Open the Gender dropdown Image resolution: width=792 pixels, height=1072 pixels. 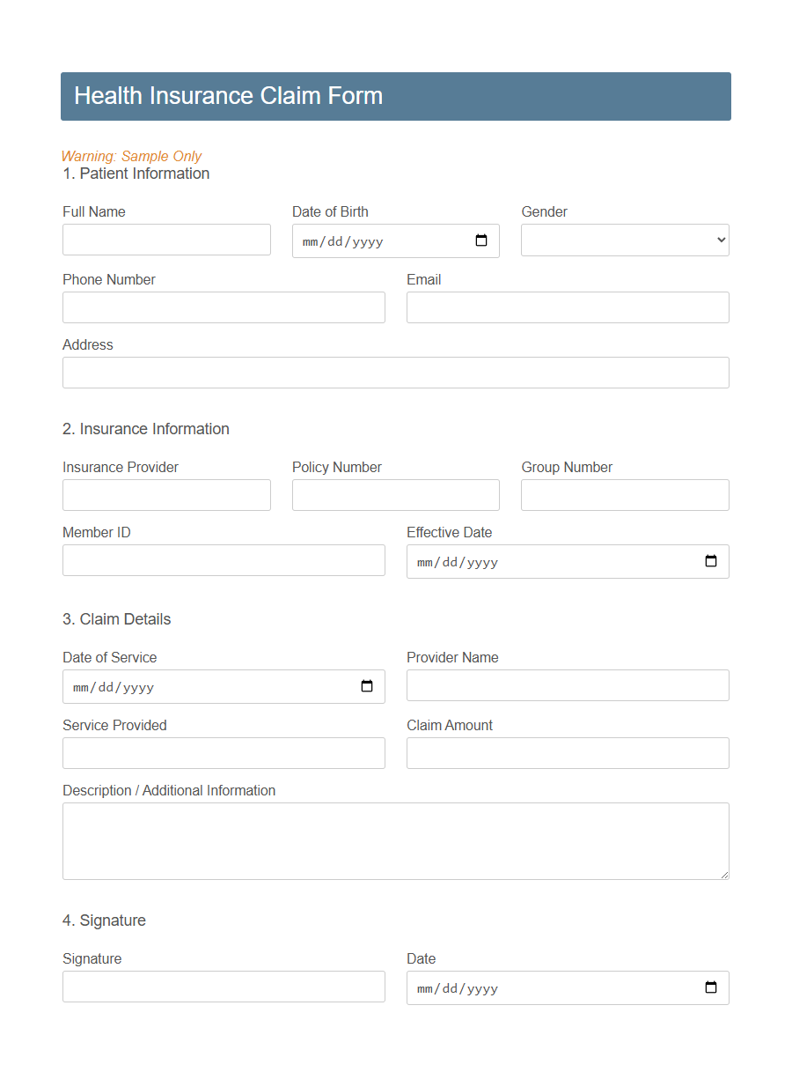pyautogui.click(x=625, y=240)
